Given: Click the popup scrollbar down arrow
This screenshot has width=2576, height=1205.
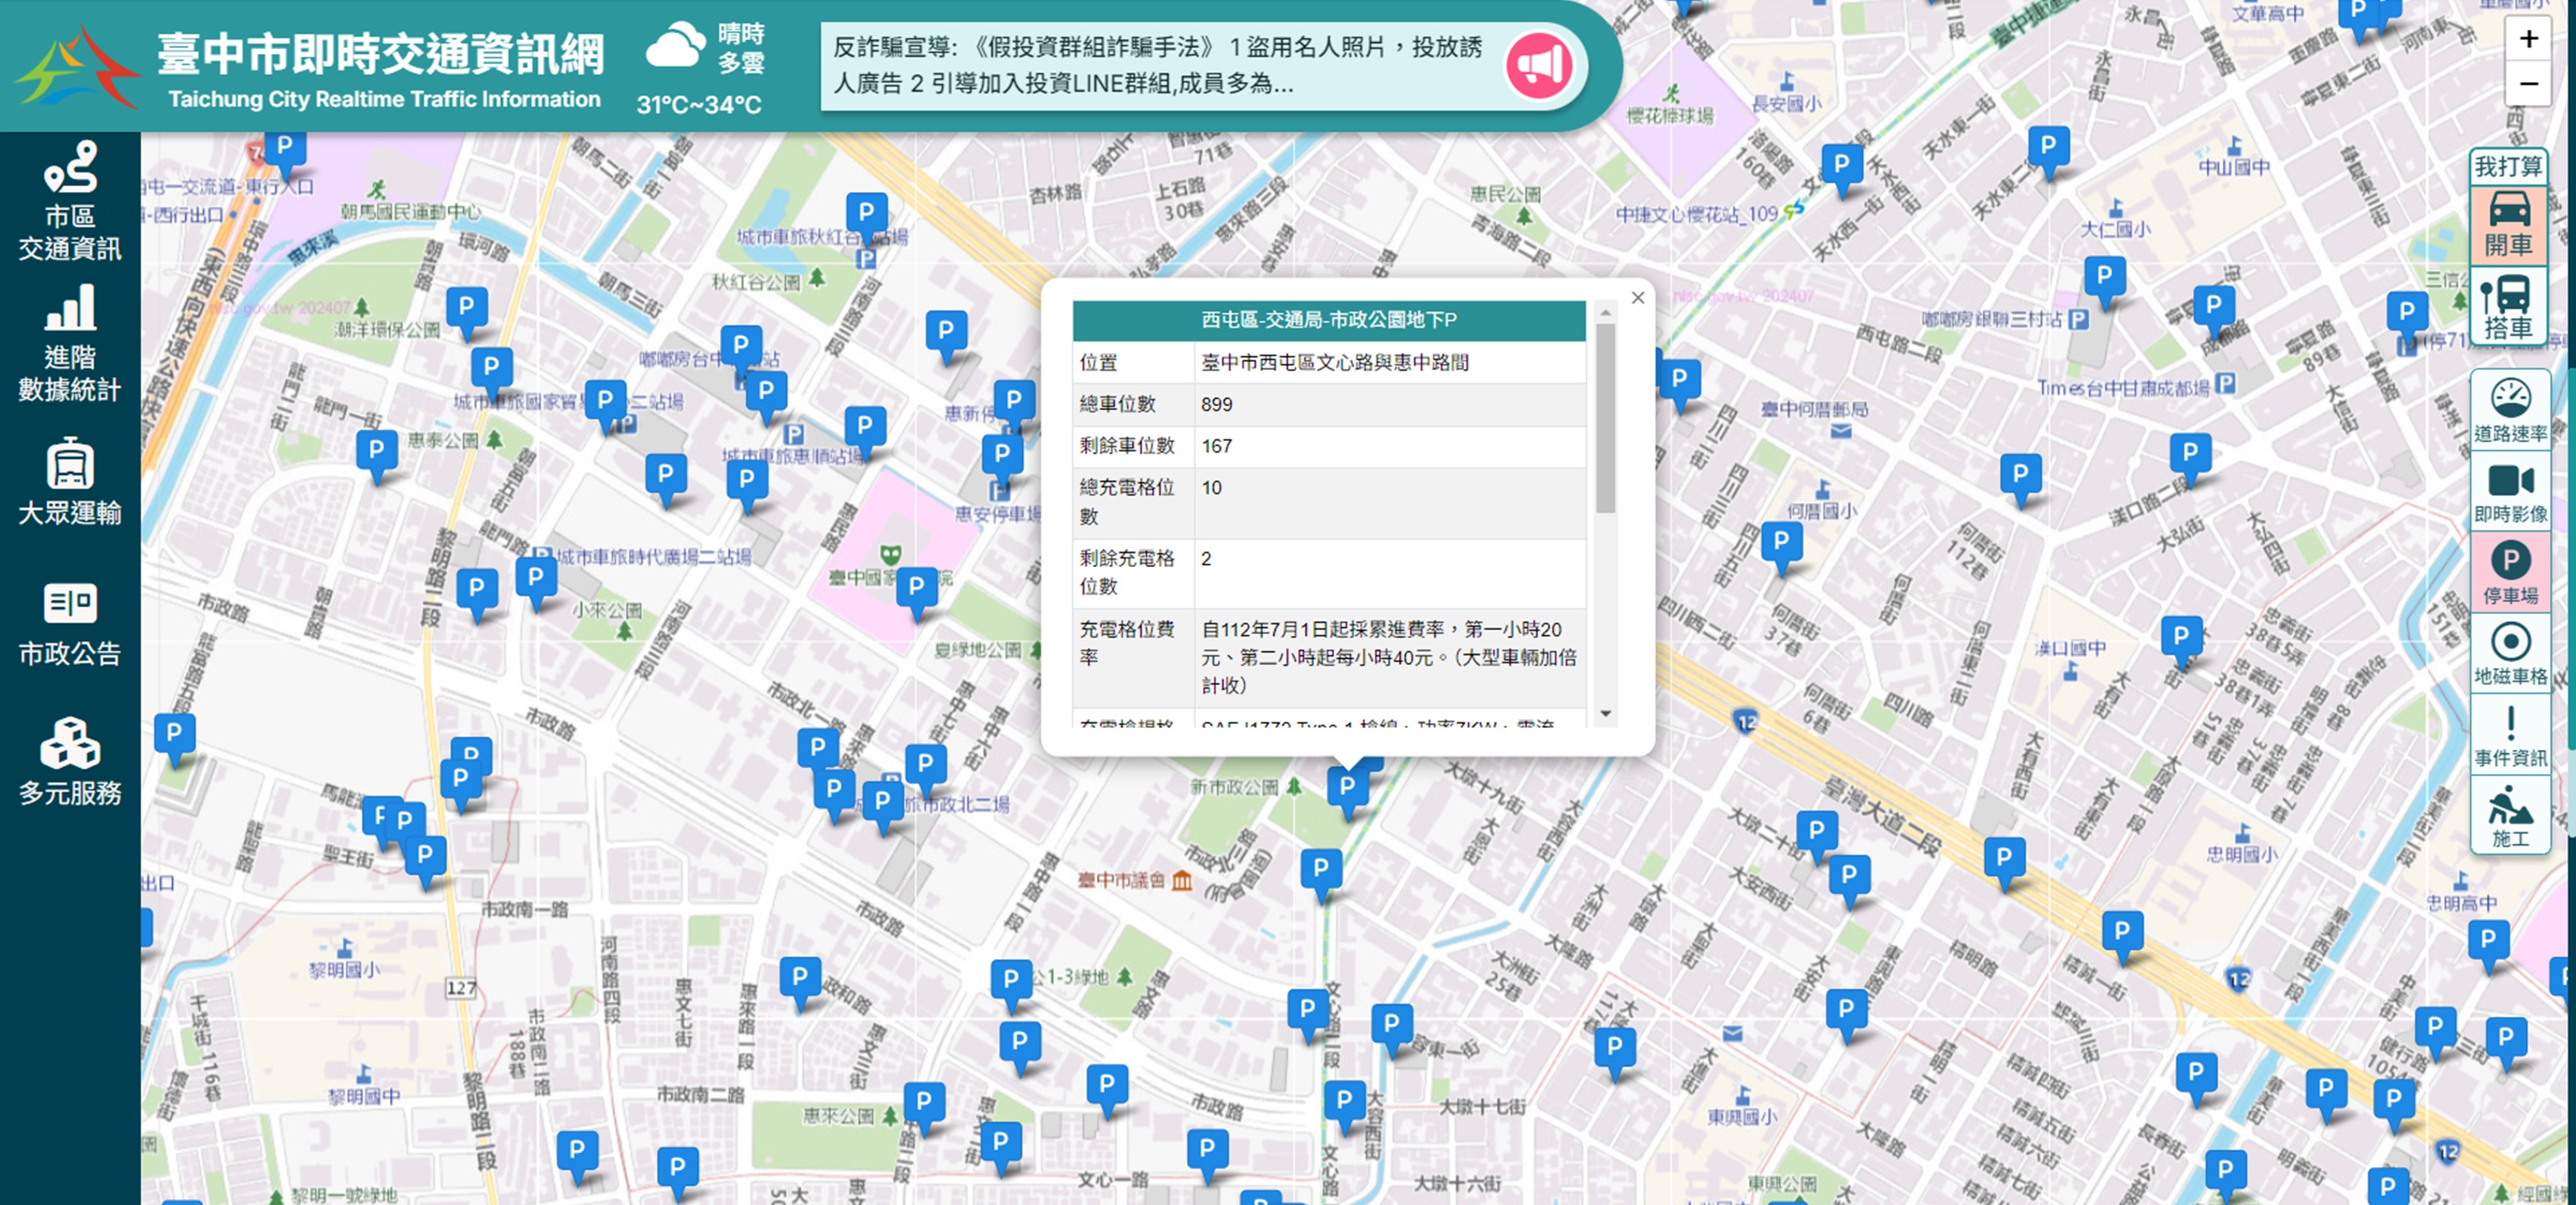Looking at the screenshot, I should pyautogui.click(x=1606, y=713).
